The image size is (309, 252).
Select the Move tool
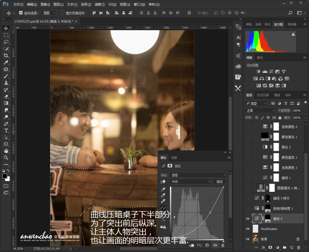tap(6, 28)
